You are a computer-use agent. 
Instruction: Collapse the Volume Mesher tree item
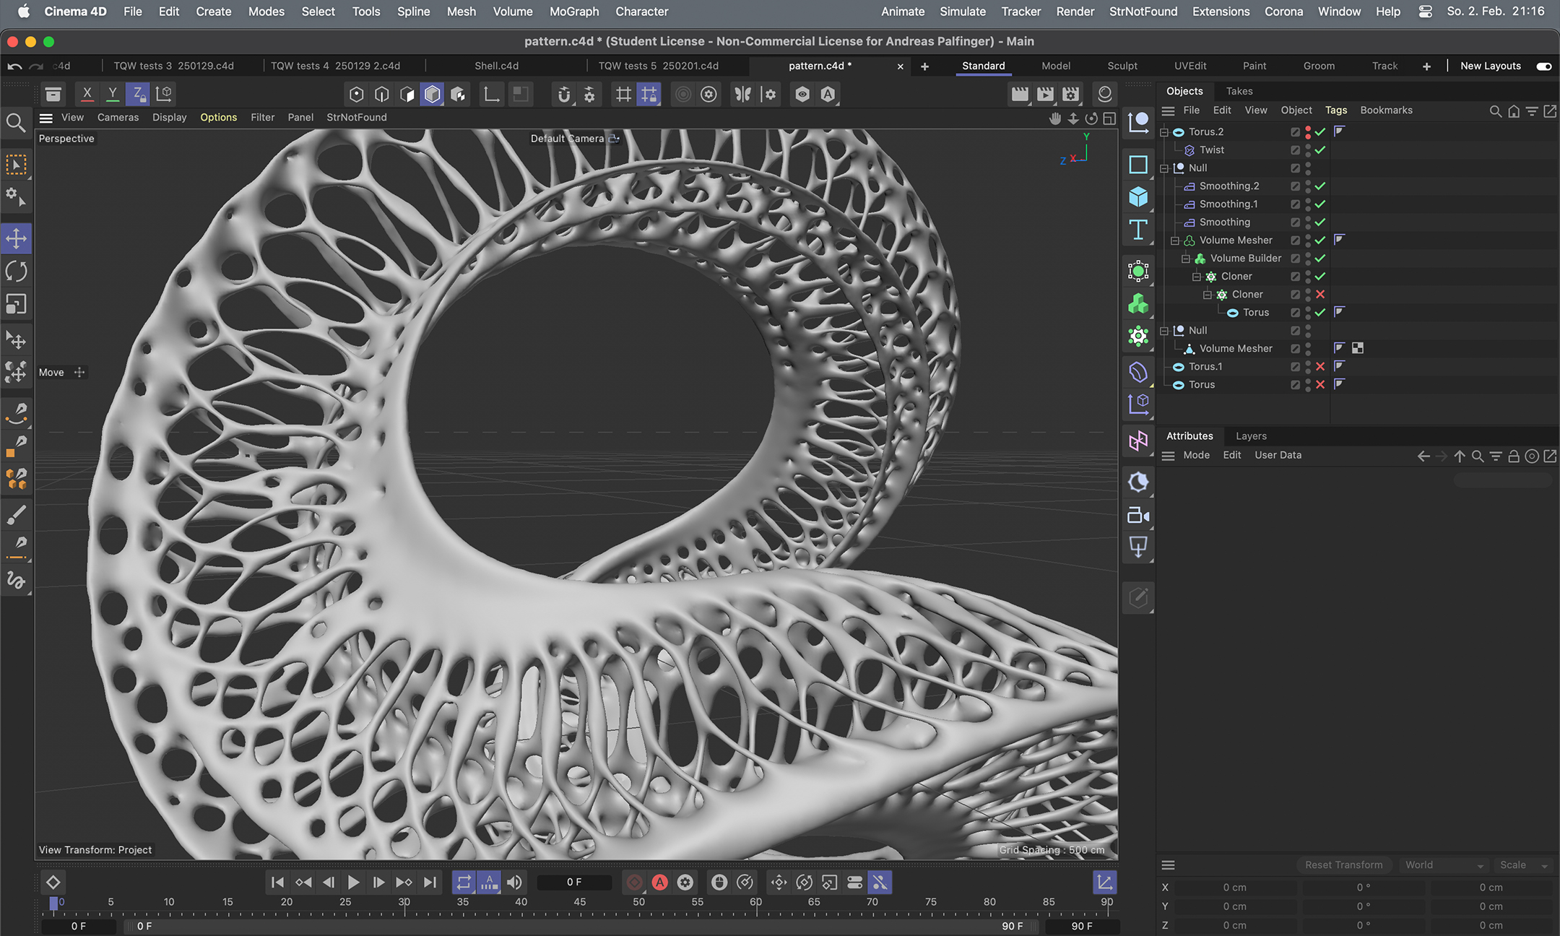coord(1175,240)
